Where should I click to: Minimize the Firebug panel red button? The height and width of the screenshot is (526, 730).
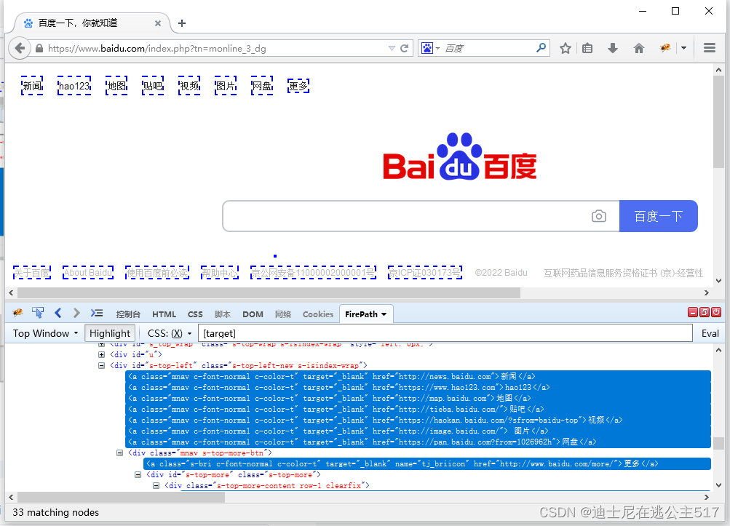693,312
